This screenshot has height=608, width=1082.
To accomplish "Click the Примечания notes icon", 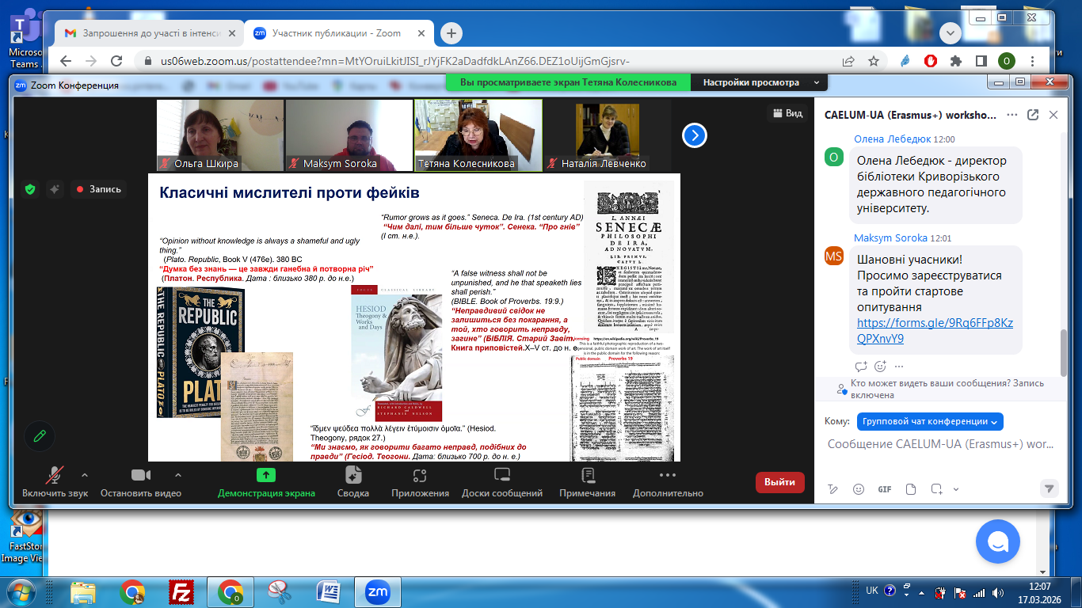I will tap(587, 476).
